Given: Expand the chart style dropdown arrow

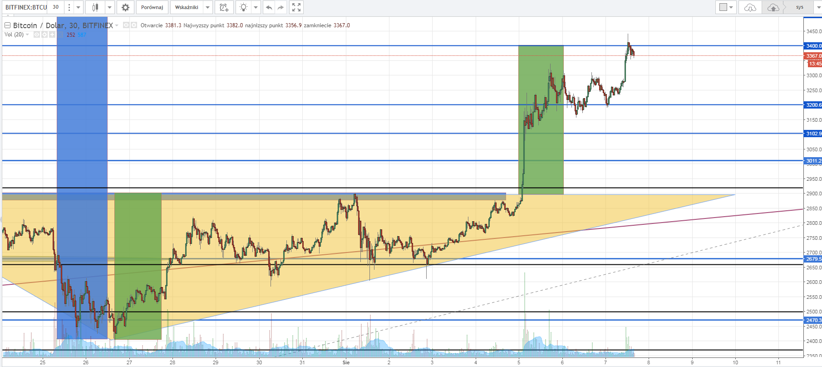Looking at the screenshot, I should 109,7.
